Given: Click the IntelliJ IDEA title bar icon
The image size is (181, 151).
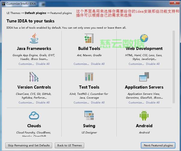Looking at the screenshot, I should (4, 4).
